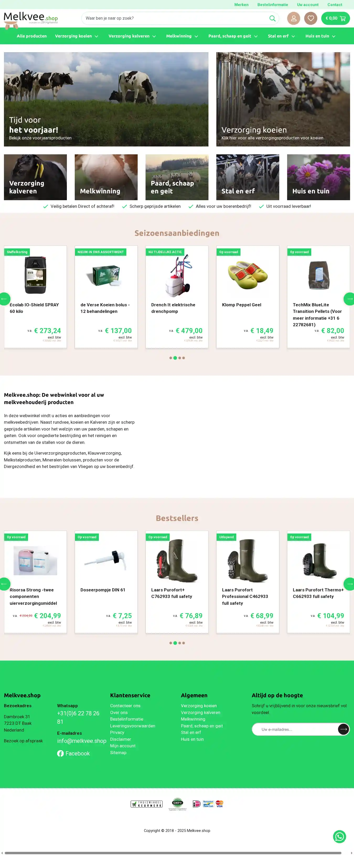Open Bestelinformatie in top bar

tap(273, 5)
